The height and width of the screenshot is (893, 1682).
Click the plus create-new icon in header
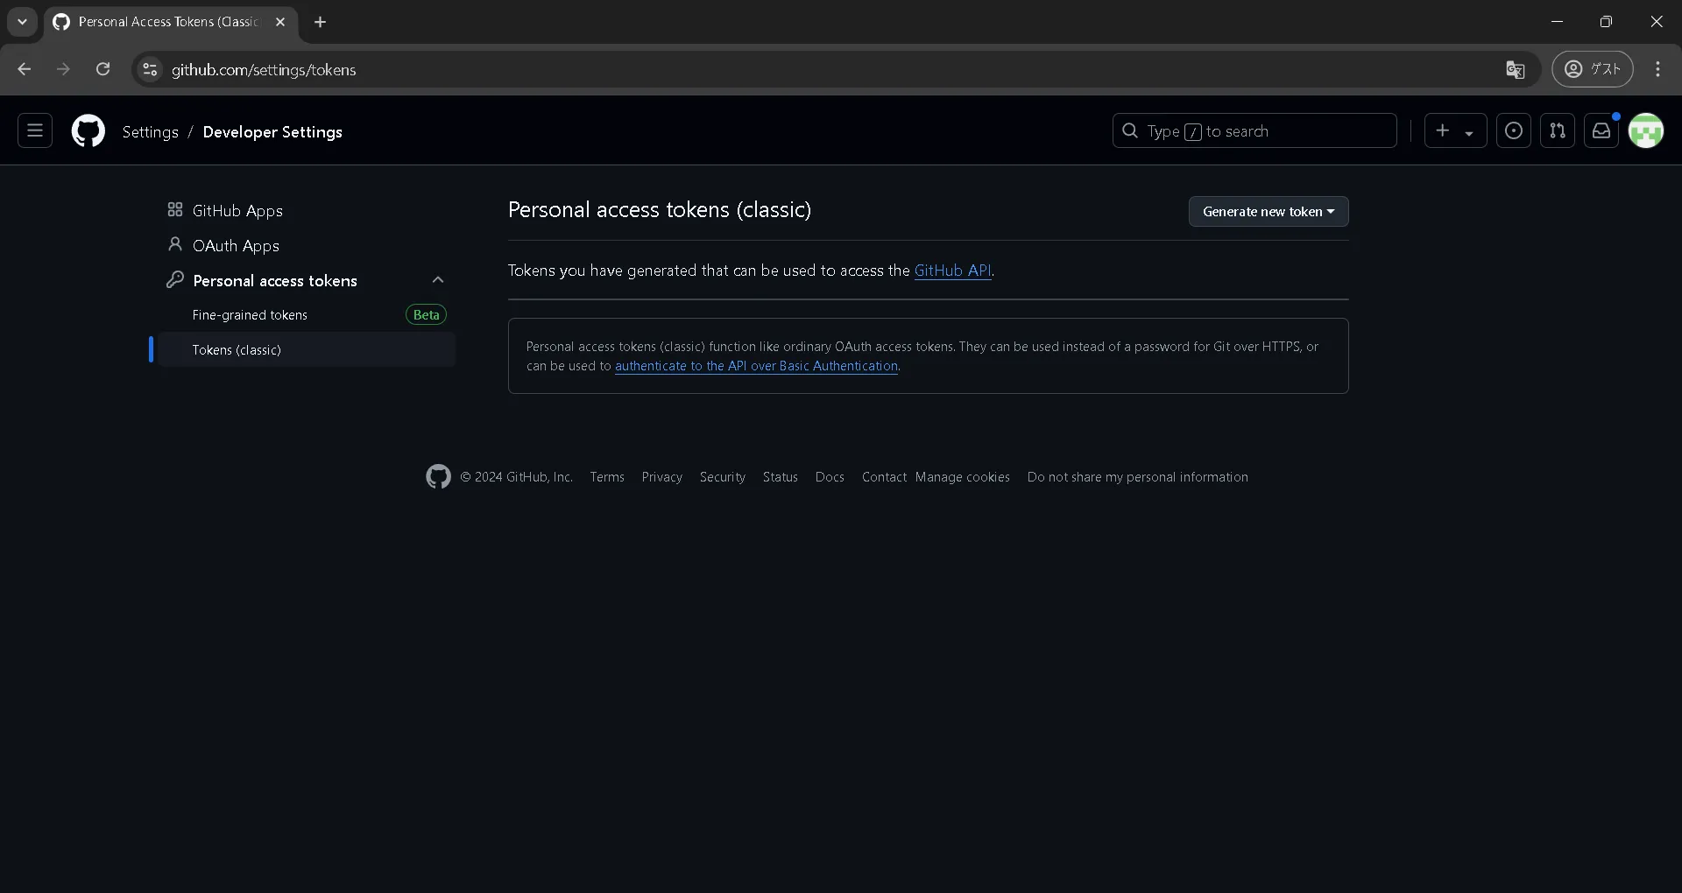pyautogui.click(x=1442, y=131)
